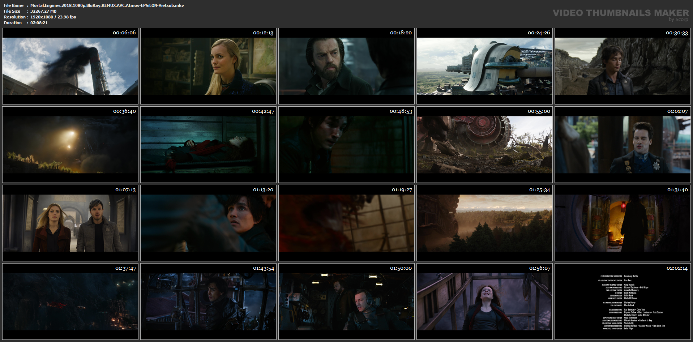Viewport: 693px width, 342px height.
Task: Select the airship frame at 00:24:26
Action: [x=484, y=66]
